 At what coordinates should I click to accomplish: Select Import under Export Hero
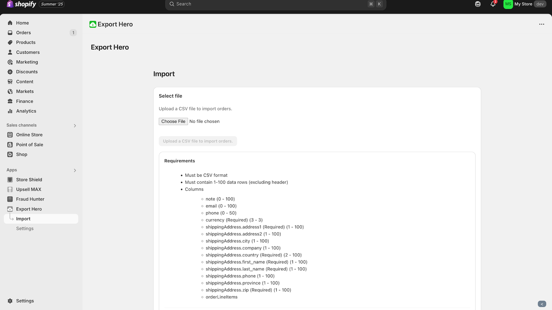click(x=23, y=219)
